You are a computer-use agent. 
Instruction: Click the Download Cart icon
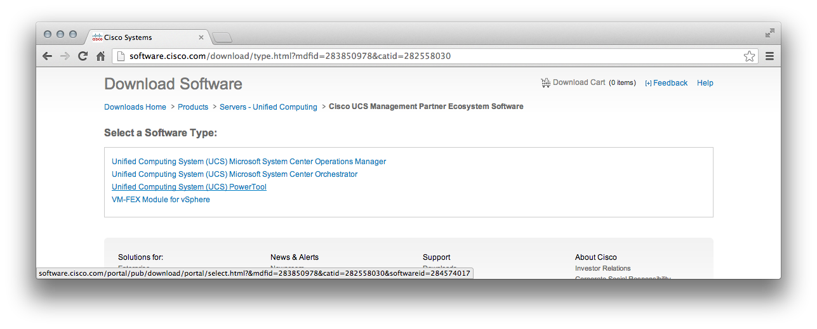coord(545,82)
